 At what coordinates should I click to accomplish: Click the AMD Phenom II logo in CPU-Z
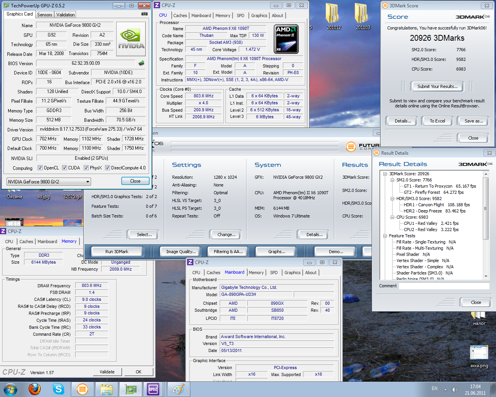coord(286,39)
